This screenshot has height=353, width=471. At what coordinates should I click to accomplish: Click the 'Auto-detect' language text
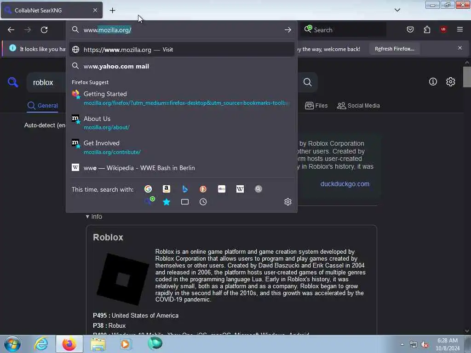(x=45, y=125)
